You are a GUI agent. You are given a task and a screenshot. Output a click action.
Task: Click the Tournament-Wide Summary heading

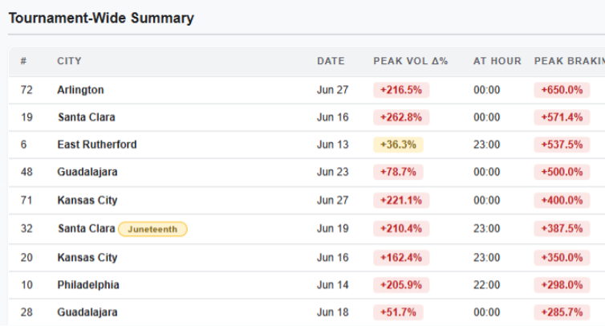coord(101,18)
